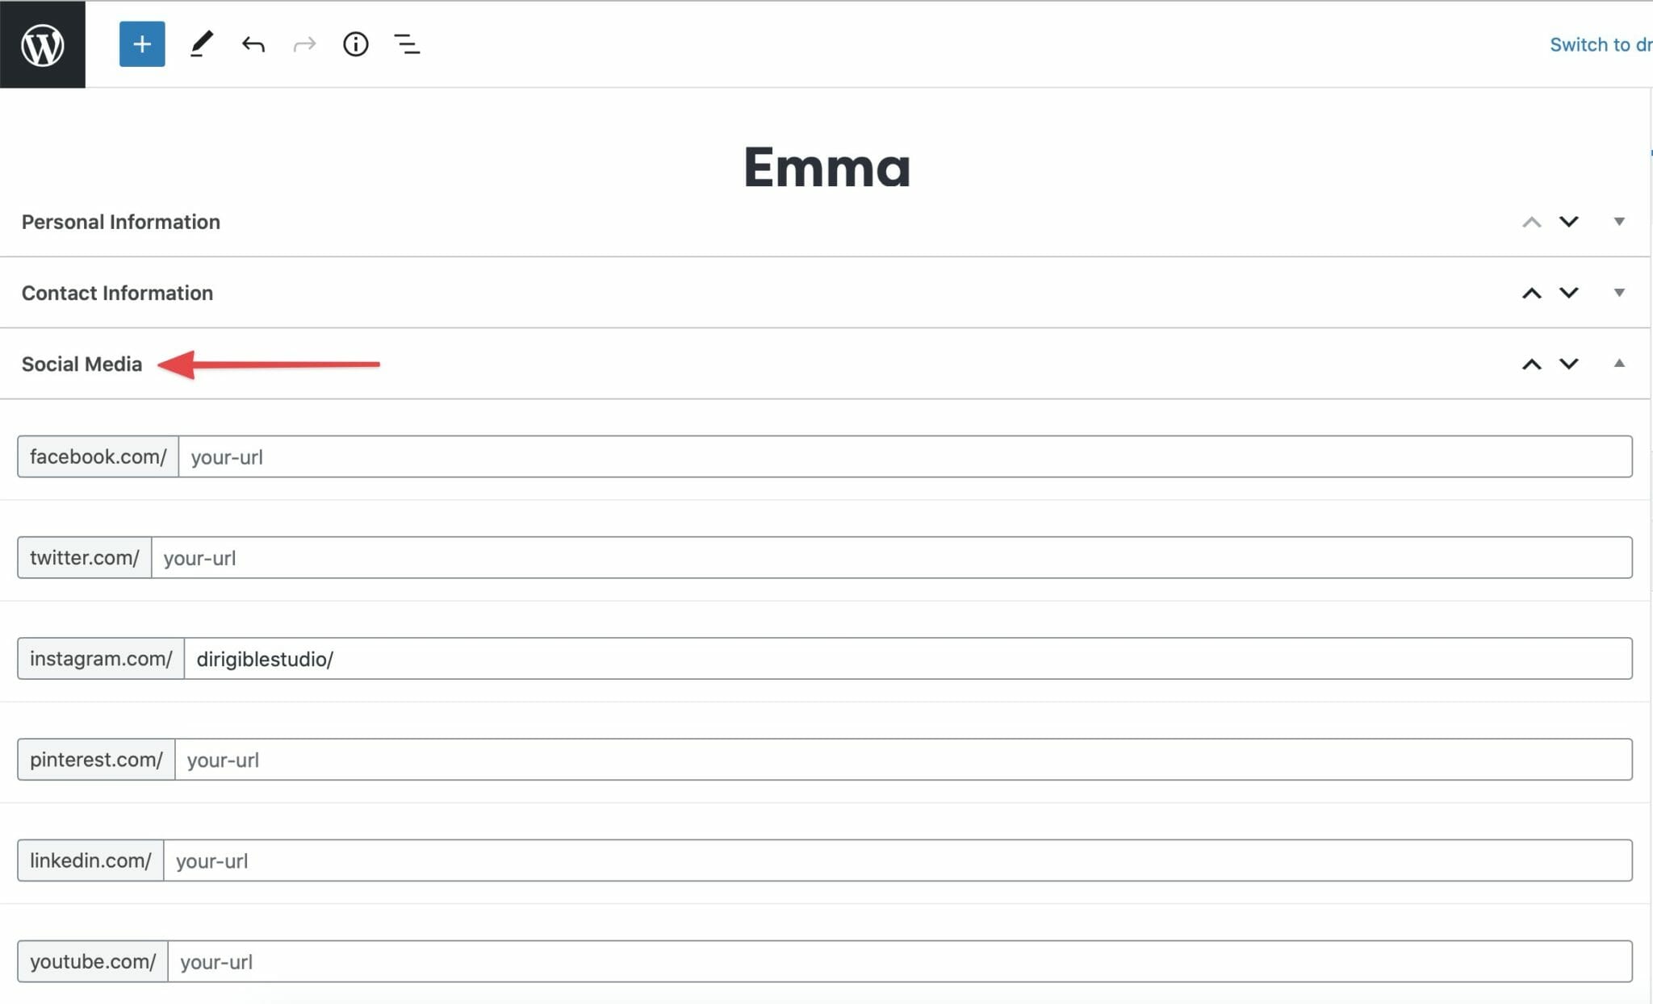
Task: Focus the instagram.com field with dirigiblestudio
Action: 908,659
